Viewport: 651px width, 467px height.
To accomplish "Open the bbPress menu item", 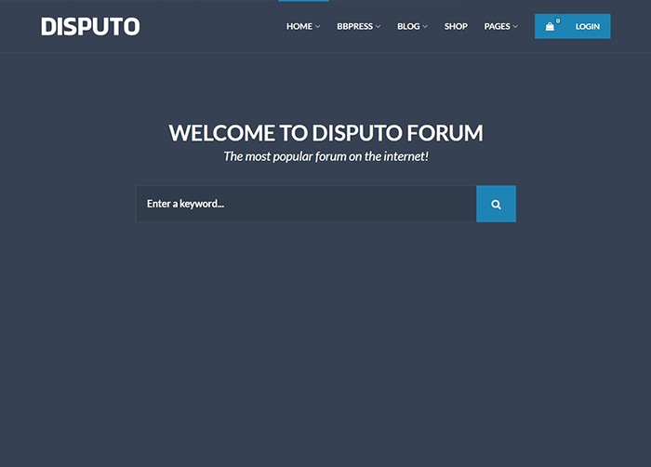I will [354, 26].
